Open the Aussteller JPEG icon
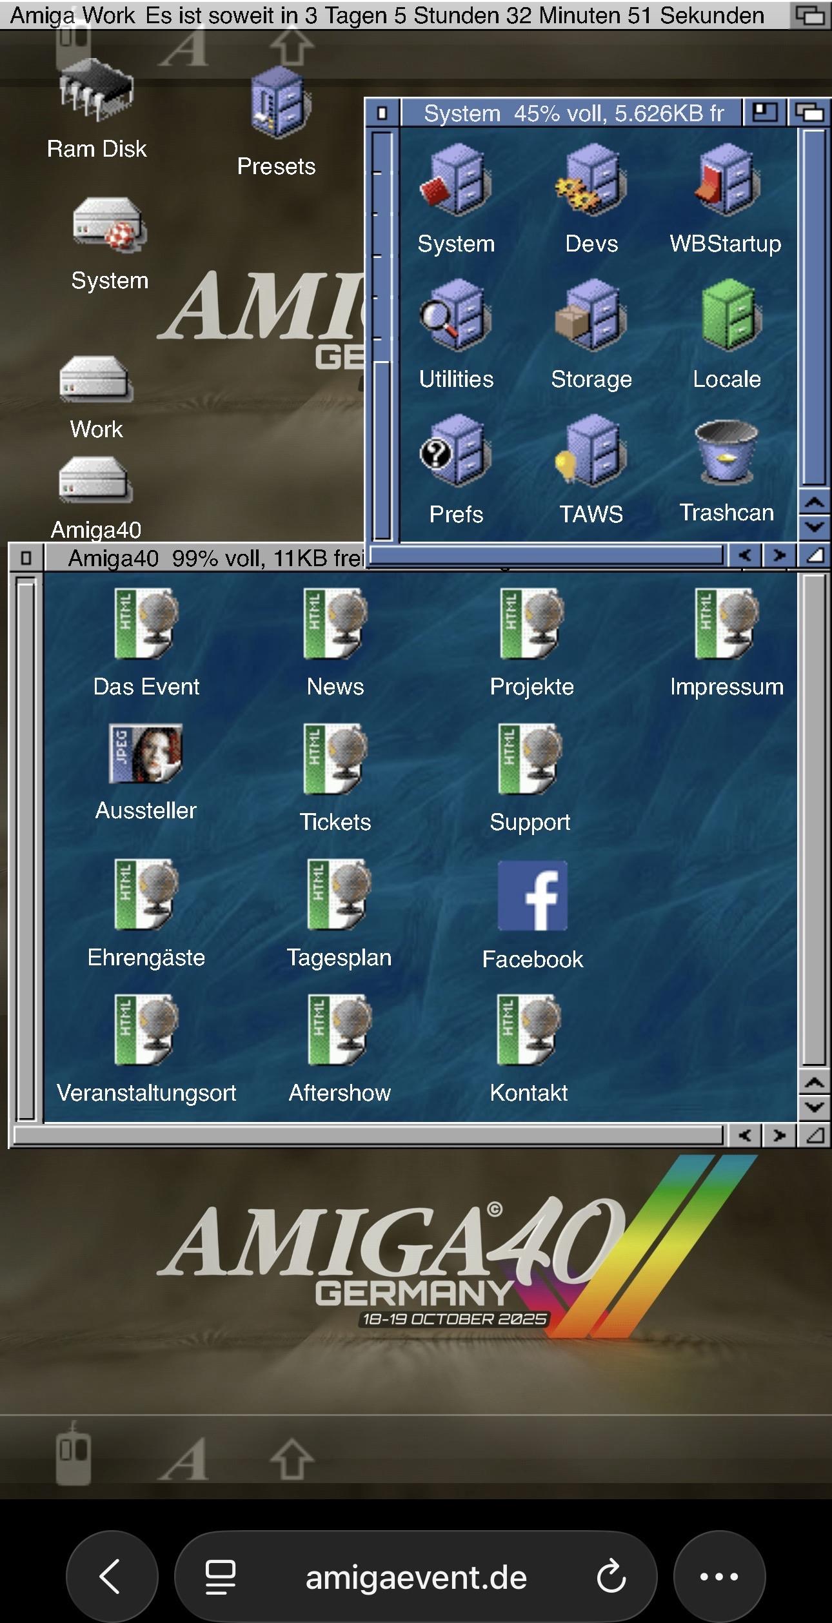This screenshot has width=832, height=1623. coord(146,754)
